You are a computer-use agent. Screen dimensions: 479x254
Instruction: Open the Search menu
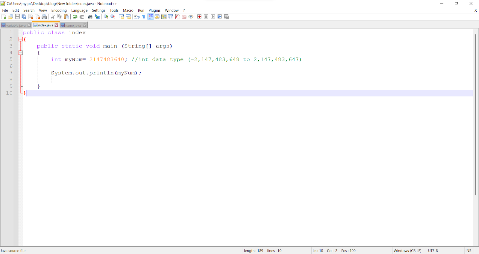coord(29,10)
